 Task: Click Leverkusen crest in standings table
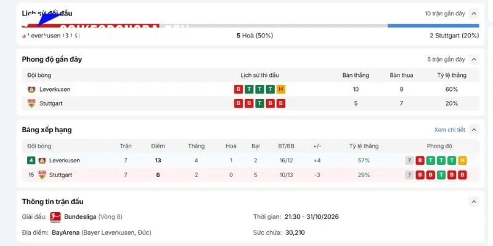pos(42,161)
